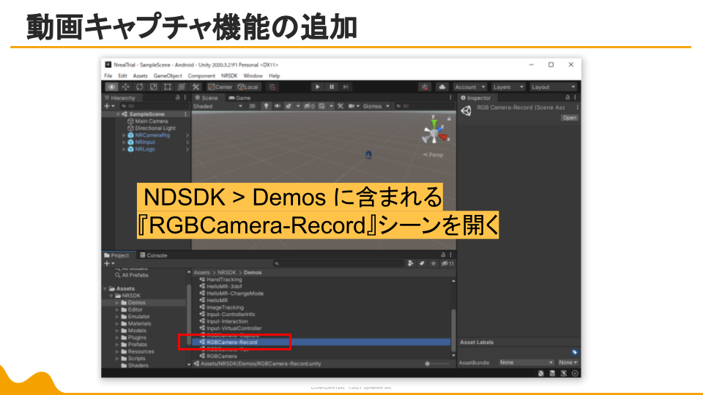Select the Rotate tool
This screenshot has height=395, width=703.
click(x=139, y=87)
